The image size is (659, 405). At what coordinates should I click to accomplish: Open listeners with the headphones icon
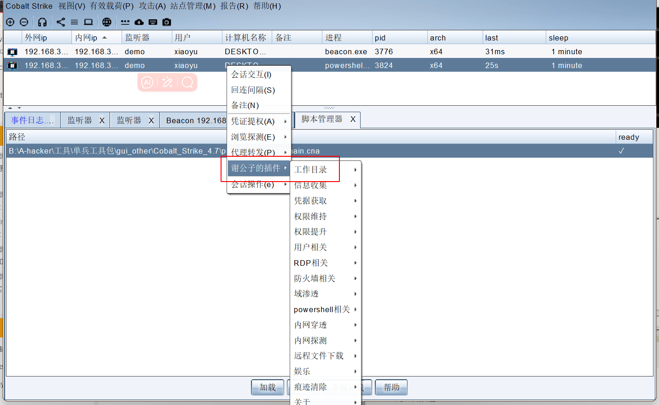point(42,22)
